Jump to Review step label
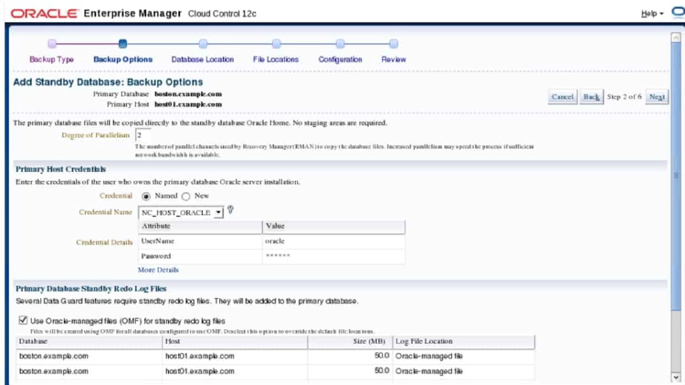The height and width of the screenshot is (385, 685). (x=394, y=59)
